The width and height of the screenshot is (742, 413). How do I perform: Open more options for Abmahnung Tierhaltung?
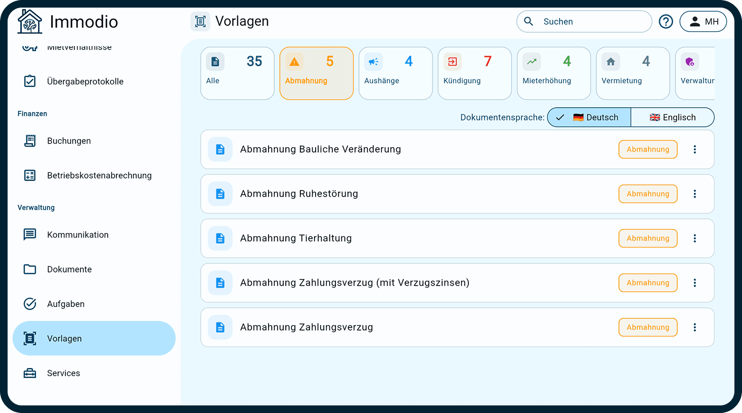(x=695, y=239)
